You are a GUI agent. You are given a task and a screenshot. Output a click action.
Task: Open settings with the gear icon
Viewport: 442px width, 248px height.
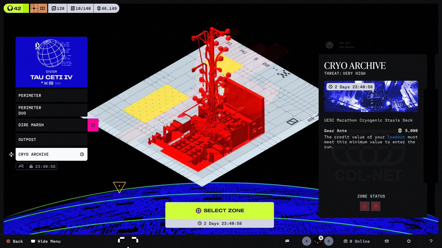tap(409, 241)
